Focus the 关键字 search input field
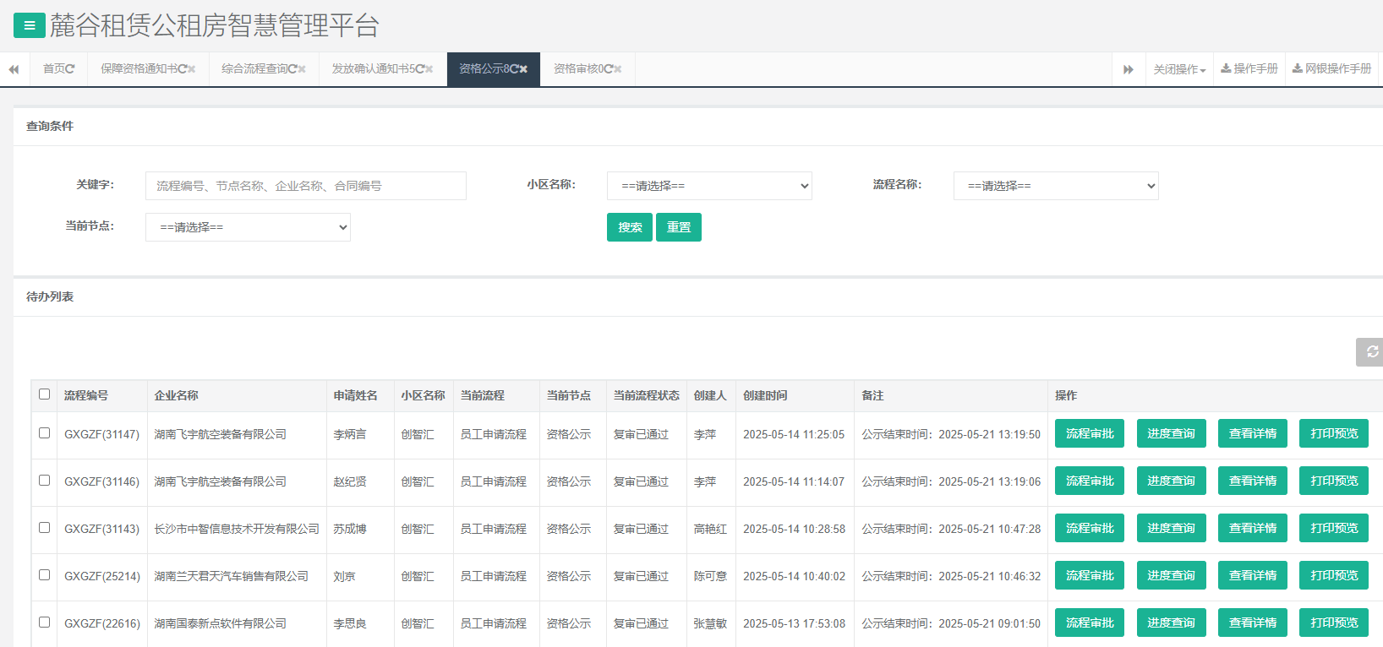Screen dimensions: 1383x647 pos(305,186)
